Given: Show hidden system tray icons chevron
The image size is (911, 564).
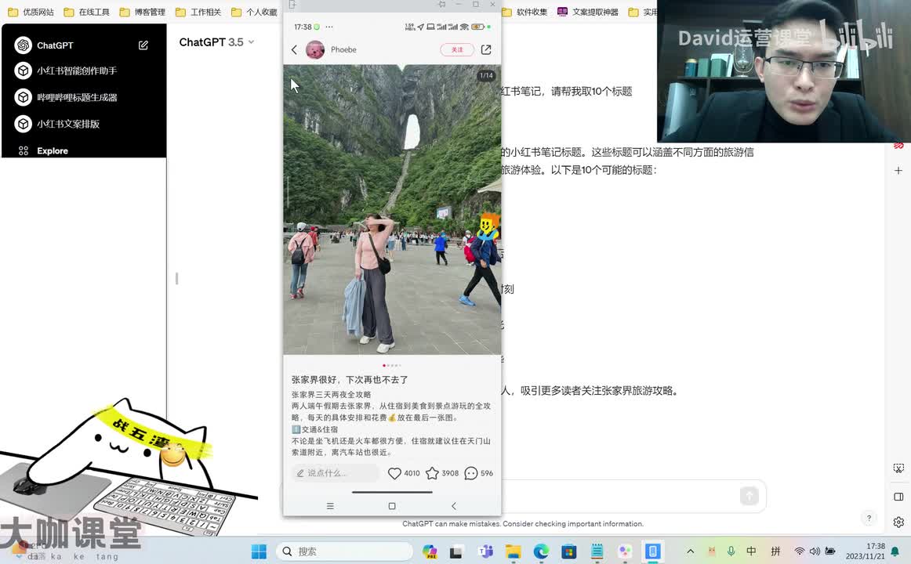Looking at the screenshot, I should click(x=690, y=551).
